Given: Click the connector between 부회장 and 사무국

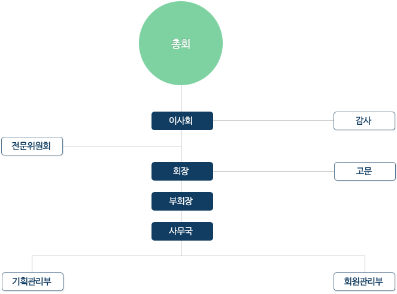Looking at the screenshot, I should point(181,216).
